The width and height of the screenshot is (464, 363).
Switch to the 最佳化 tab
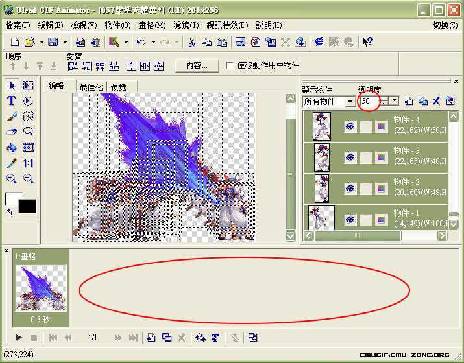pyautogui.click(x=91, y=87)
